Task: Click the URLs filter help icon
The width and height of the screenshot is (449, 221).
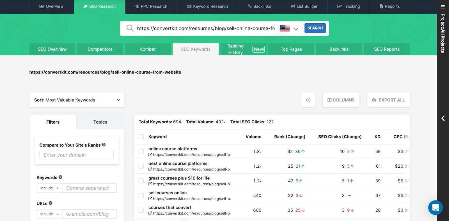Action: pyautogui.click(x=51, y=203)
